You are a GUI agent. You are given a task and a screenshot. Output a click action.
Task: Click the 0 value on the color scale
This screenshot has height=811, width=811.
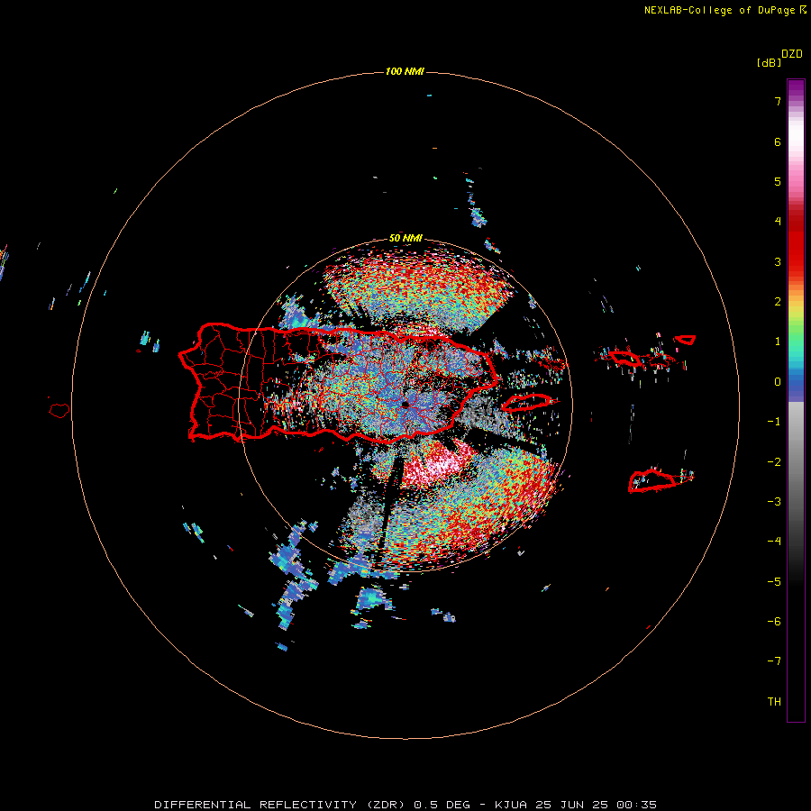coord(778,382)
